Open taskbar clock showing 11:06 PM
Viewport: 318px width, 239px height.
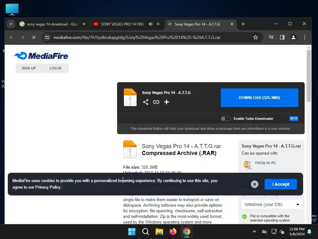click(297, 232)
